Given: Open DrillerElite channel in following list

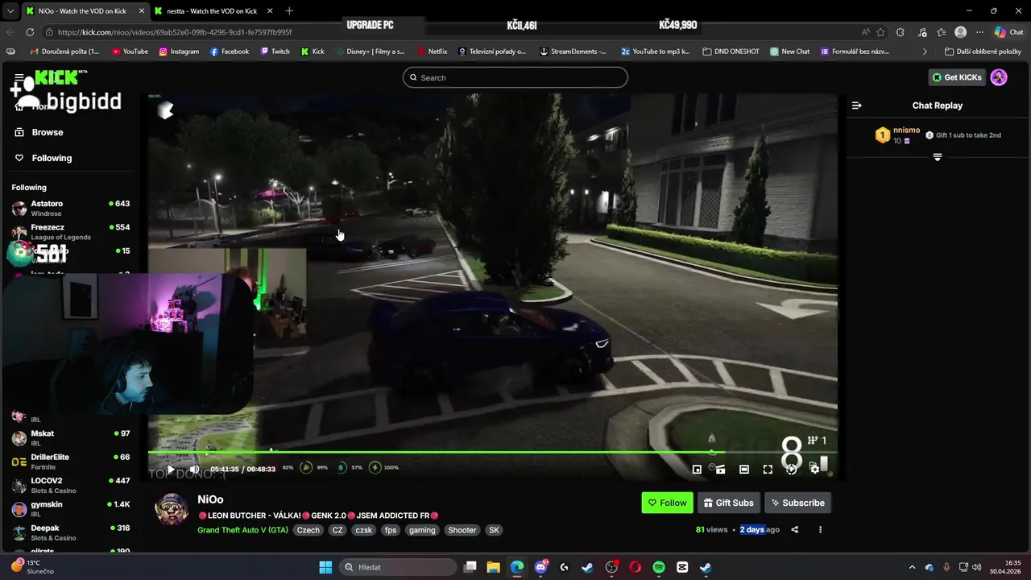Looking at the screenshot, I should pos(71,462).
